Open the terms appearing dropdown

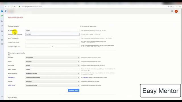52,73
